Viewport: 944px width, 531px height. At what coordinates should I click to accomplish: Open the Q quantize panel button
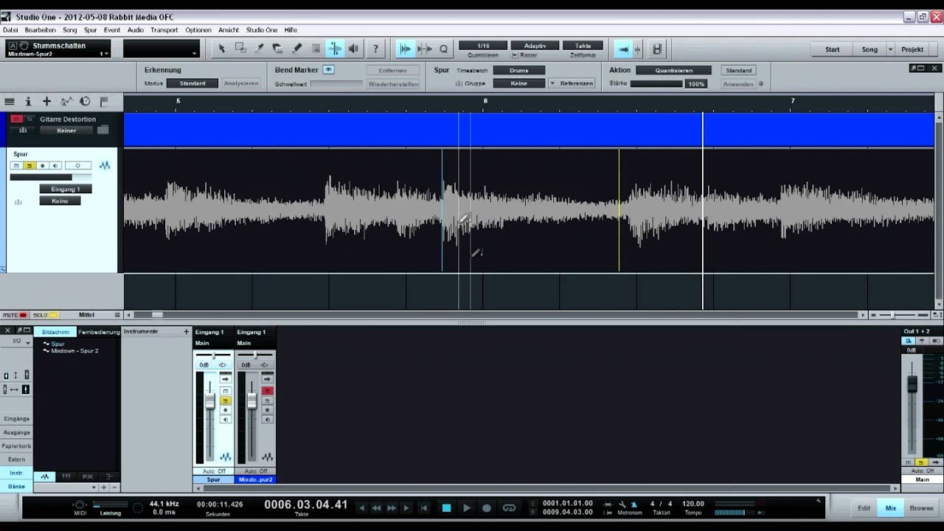click(x=443, y=49)
